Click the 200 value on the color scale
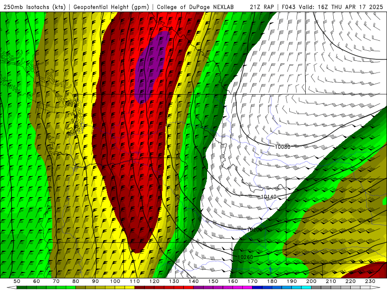Screen dimensions: 387x290 311,281
